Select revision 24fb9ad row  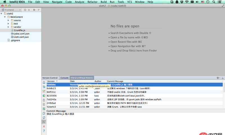(135, 103)
